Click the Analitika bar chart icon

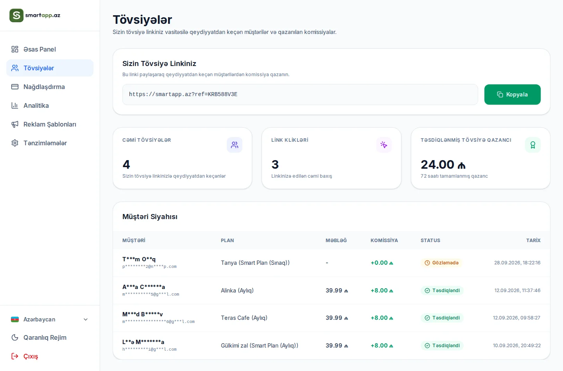(x=15, y=105)
